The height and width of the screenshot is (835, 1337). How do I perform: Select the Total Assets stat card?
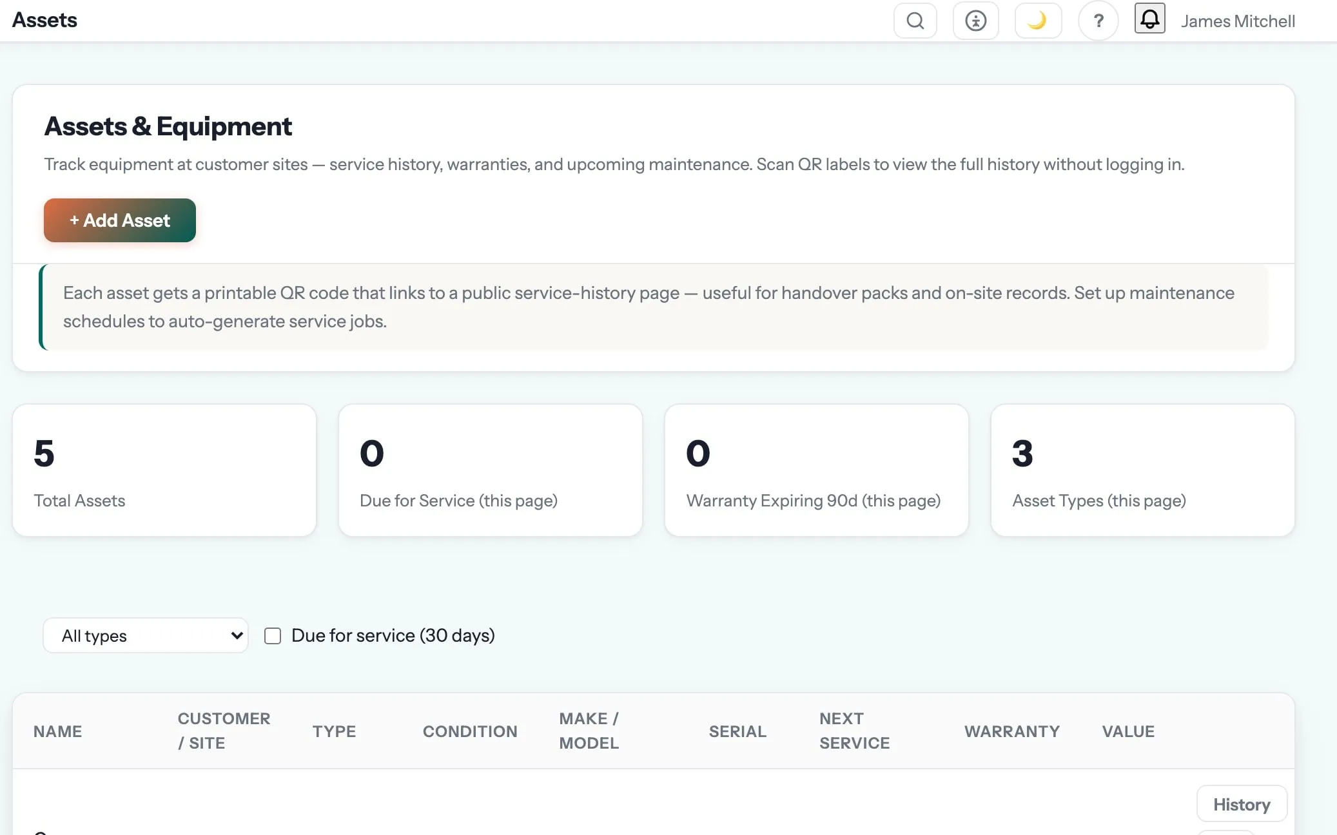(164, 470)
